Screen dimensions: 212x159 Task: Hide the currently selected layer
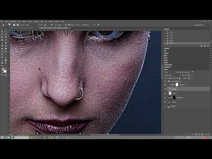165,89
